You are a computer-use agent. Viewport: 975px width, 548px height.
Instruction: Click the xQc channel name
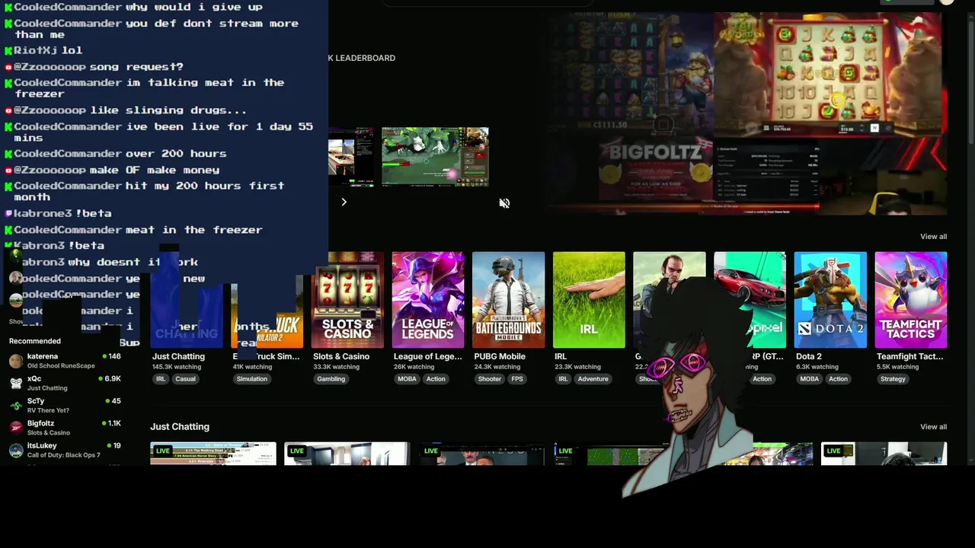[34, 378]
